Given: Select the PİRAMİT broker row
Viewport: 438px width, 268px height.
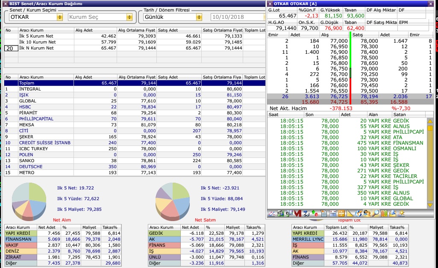Looking at the screenshot, I should (135, 113).
